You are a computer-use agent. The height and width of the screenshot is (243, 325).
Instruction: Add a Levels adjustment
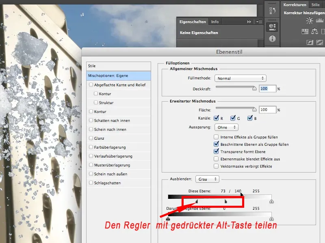[x=320, y=20]
